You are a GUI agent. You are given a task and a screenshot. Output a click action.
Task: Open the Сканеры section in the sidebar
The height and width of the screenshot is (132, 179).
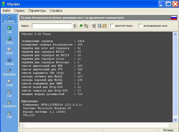coord(10,19)
